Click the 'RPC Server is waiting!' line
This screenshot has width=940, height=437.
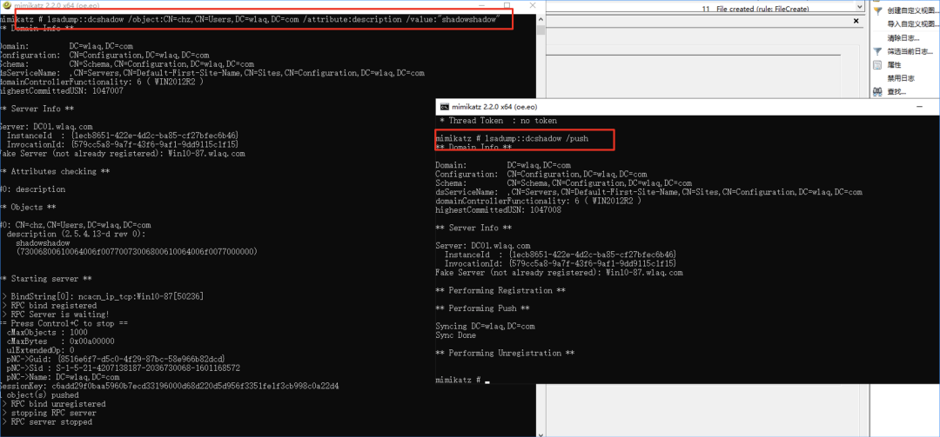(55, 315)
